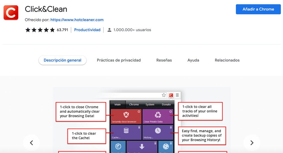Add the extension via Añadir a Chrome

[x=258, y=9]
